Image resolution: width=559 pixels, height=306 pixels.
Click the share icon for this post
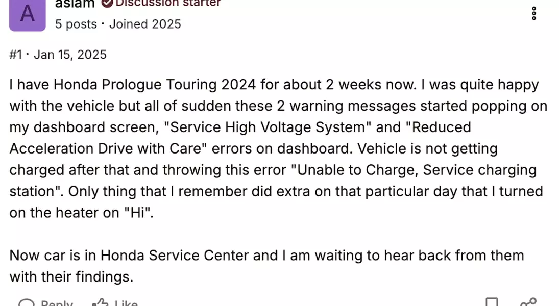pyautogui.click(x=528, y=302)
